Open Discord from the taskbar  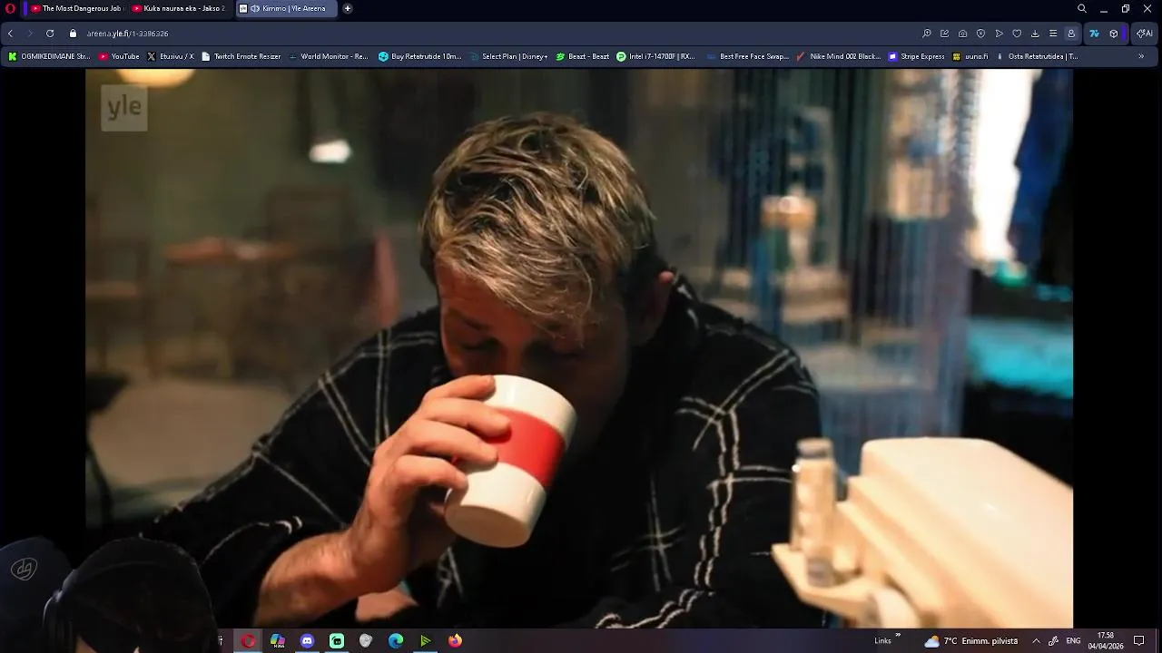coord(307,640)
